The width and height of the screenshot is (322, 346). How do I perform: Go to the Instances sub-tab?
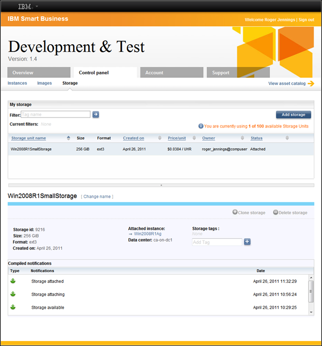click(17, 83)
